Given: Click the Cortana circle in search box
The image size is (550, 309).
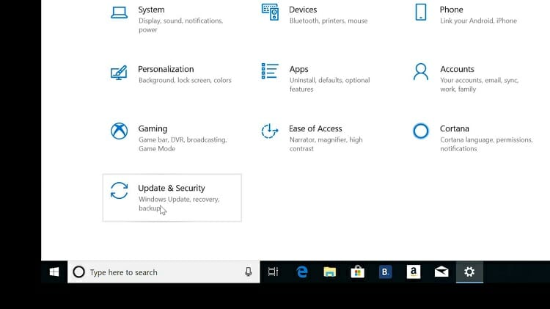Looking at the screenshot, I should 79,272.
